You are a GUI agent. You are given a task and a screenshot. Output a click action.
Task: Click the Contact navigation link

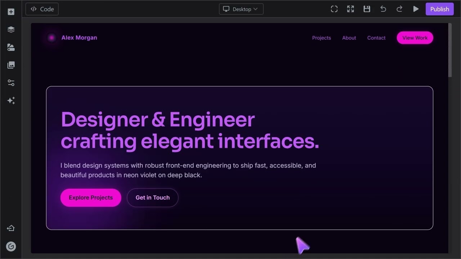tap(376, 38)
